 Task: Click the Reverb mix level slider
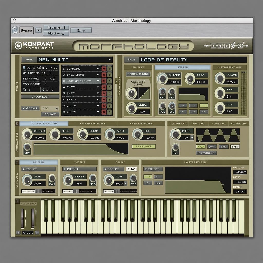(39, 191)
